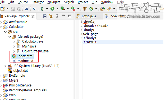Select the Web project
Screen dimensions: 164x100
[12, 95]
